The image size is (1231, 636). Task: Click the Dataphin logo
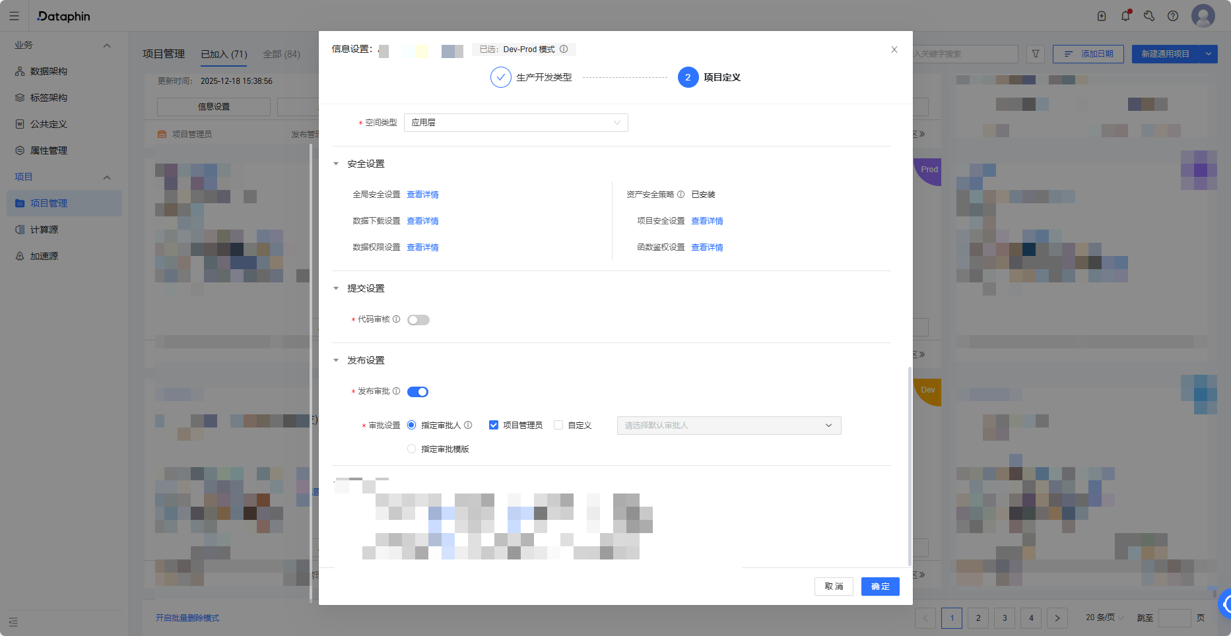click(x=63, y=16)
